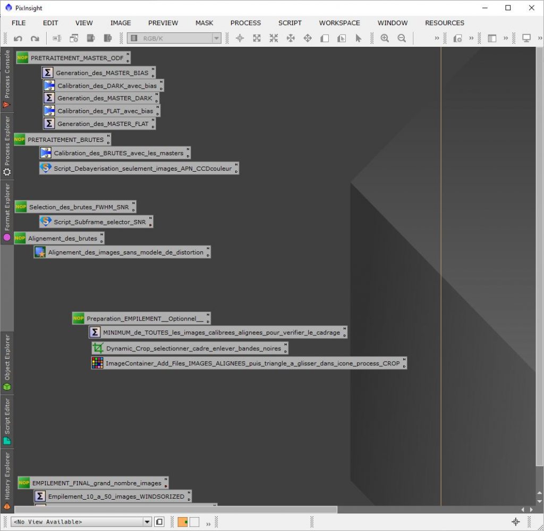Click the square icon next to view selector
Image resolution: width=544 pixels, height=531 pixels.
click(159, 521)
